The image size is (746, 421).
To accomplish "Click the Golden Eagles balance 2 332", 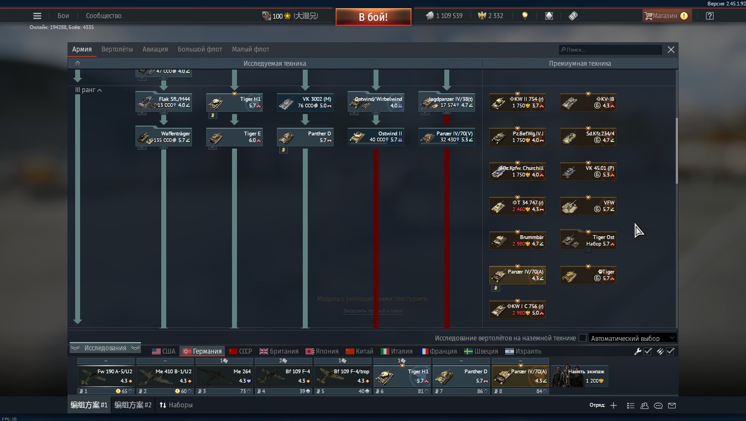I will click(490, 16).
